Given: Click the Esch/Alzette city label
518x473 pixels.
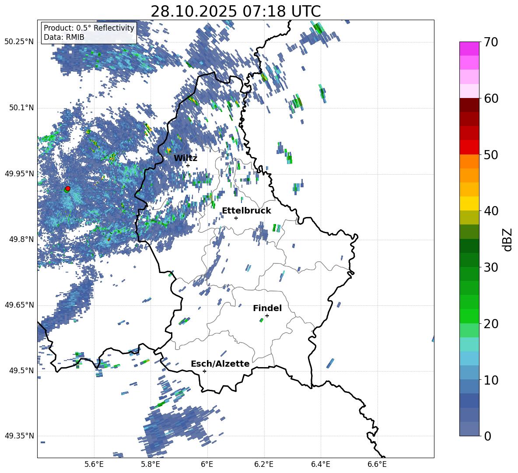Looking at the screenshot, I should click(220, 364).
